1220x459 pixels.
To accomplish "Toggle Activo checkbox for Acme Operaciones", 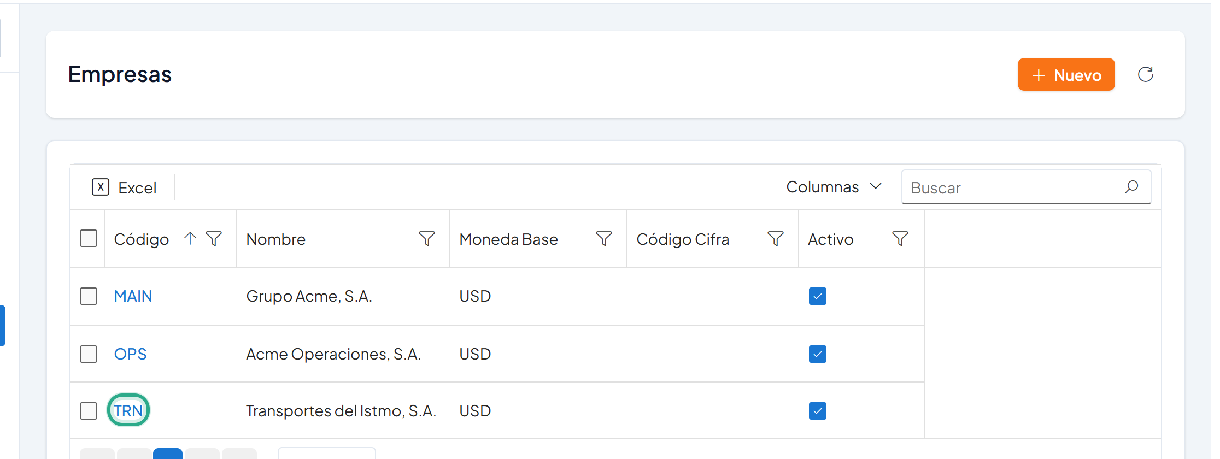I will point(818,354).
